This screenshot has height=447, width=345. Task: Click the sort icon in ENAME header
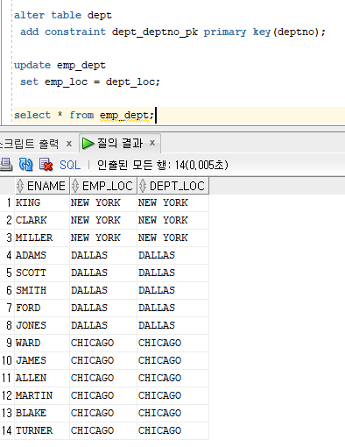coord(20,186)
